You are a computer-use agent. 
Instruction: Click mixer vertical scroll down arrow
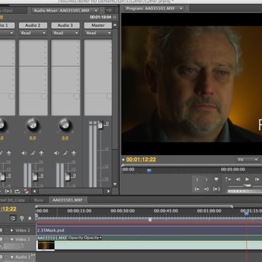(115, 184)
